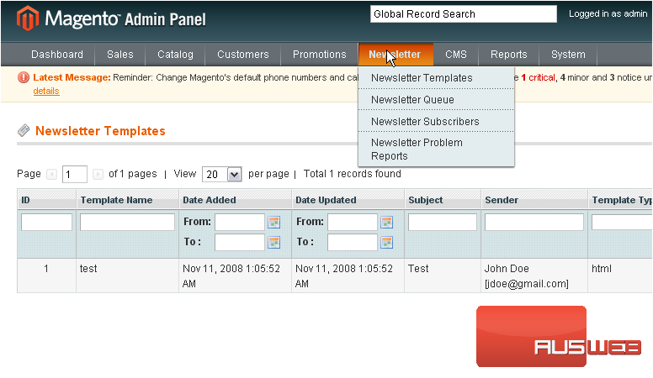
Task: Click the Newsletter menu tab
Action: (x=396, y=55)
